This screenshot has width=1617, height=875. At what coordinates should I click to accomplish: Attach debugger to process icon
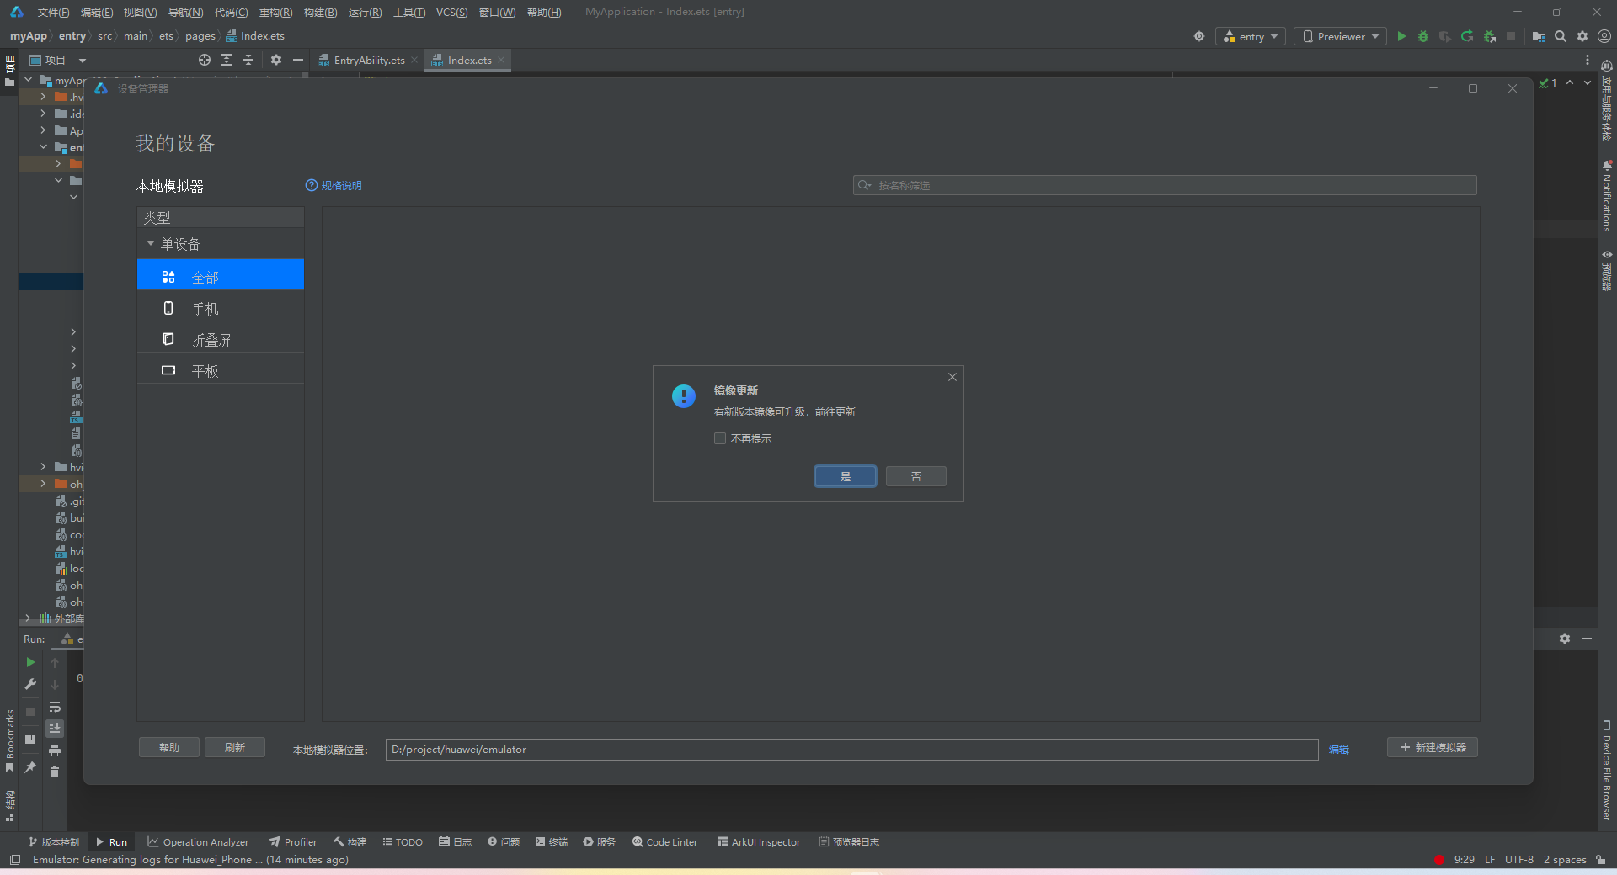(1489, 36)
